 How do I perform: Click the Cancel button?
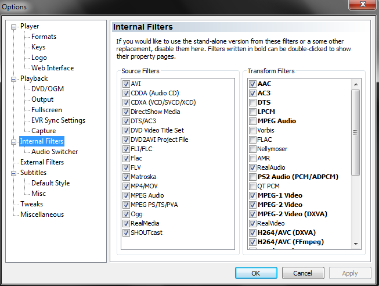click(303, 273)
